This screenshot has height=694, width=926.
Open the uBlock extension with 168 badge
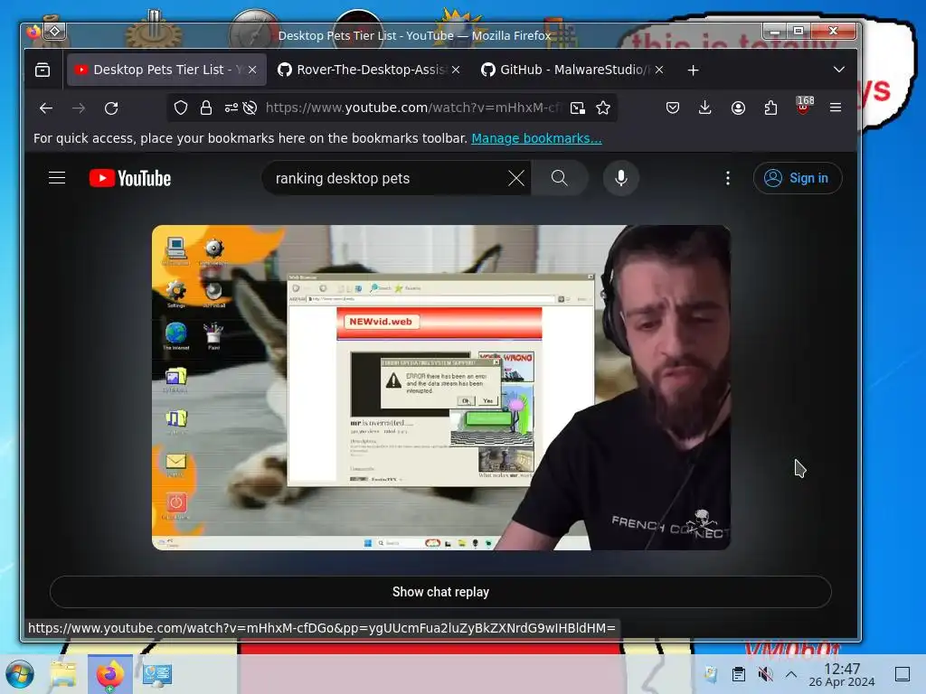804,107
